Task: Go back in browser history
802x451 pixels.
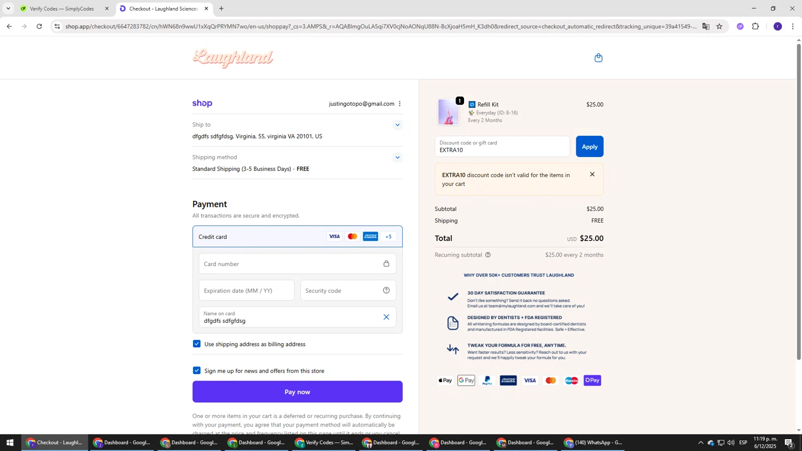Action: [9, 26]
